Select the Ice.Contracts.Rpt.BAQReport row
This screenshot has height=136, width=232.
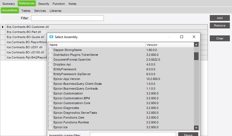point(27,57)
